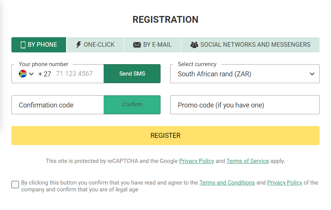Click into the Promo code field

[x=244, y=105]
